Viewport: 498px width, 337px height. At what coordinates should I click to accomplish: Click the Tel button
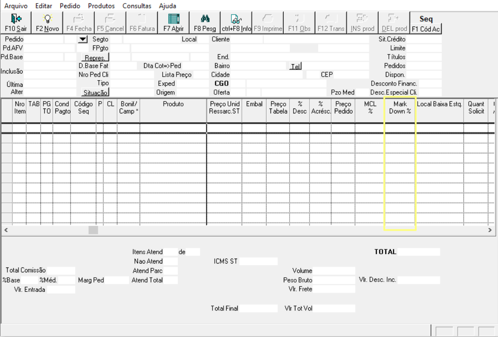[x=295, y=66]
